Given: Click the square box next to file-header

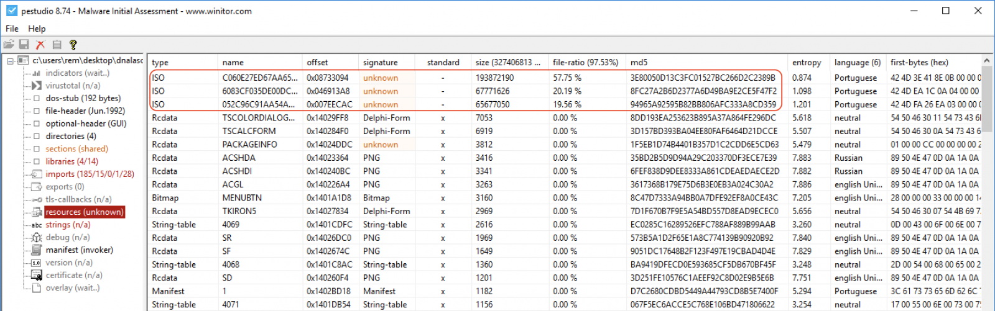Looking at the screenshot, I should [x=37, y=110].
